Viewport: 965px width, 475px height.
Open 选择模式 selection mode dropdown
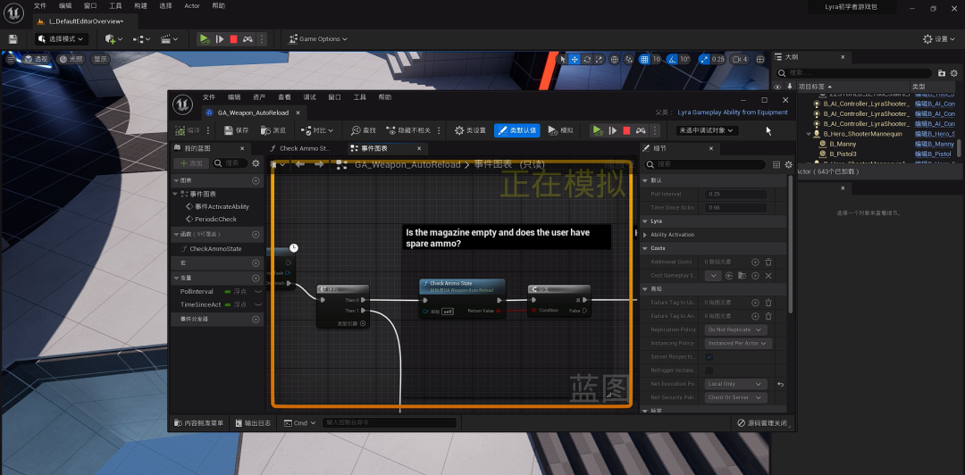(x=62, y=38)
